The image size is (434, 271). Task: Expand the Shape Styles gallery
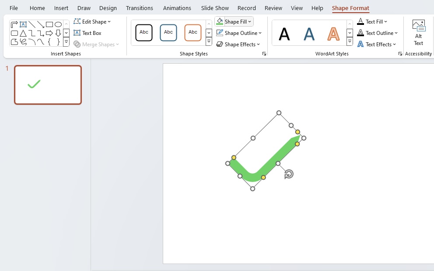[209, 41]
